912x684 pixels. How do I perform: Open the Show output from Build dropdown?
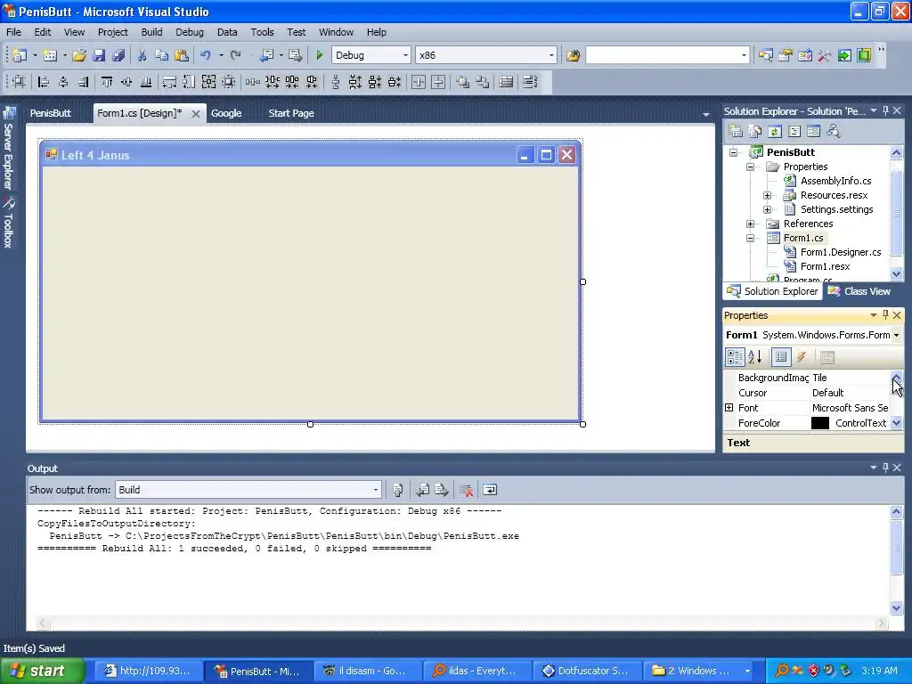click(375, 490)
